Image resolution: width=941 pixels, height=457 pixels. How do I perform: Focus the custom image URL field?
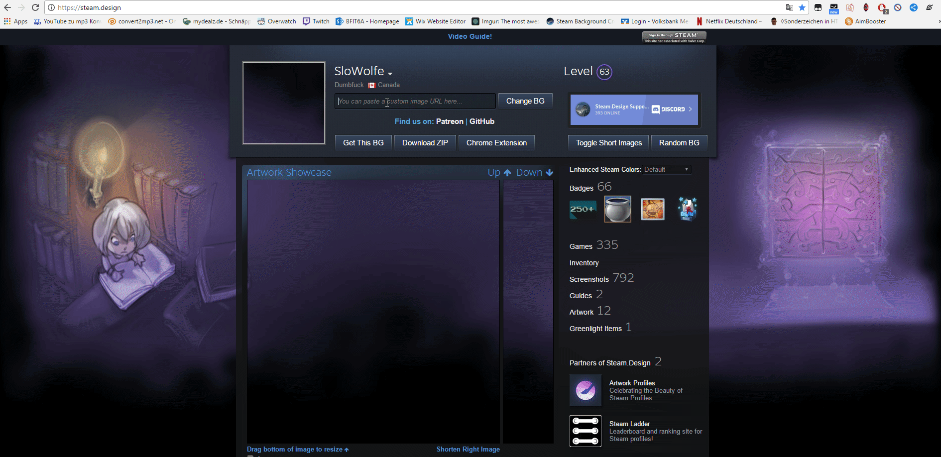pos(415,101)
